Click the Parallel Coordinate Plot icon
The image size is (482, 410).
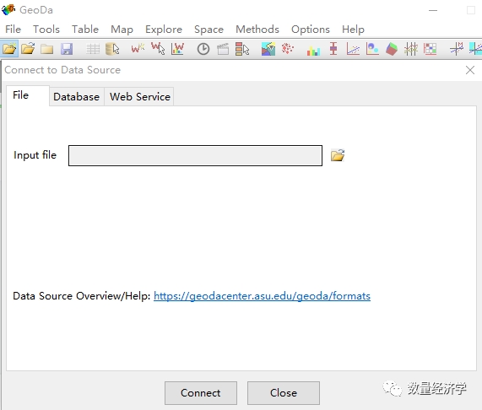click(x=411, y=49)
